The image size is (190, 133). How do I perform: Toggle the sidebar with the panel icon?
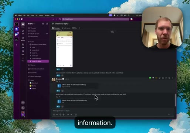coord(22,19)
